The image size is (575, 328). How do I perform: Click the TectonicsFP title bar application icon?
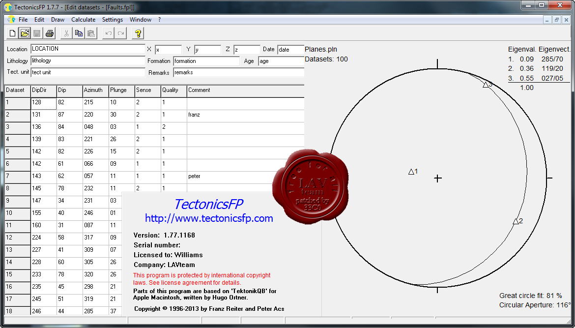tap(8, 7)
